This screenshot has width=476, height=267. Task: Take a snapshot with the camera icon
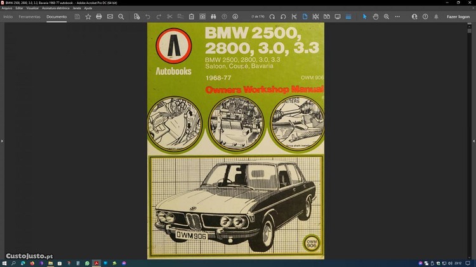202,16
